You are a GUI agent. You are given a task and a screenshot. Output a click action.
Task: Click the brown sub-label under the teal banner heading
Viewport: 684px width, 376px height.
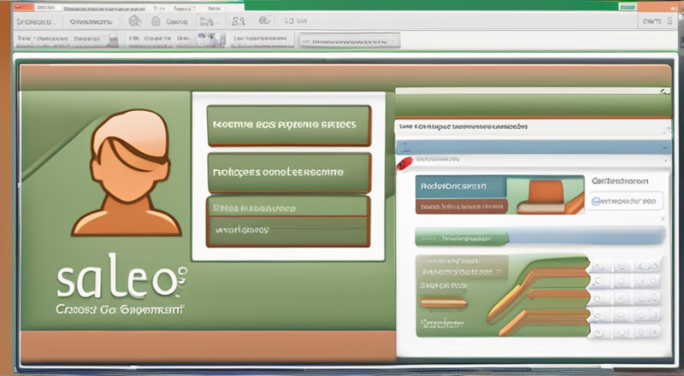point(462,206)
